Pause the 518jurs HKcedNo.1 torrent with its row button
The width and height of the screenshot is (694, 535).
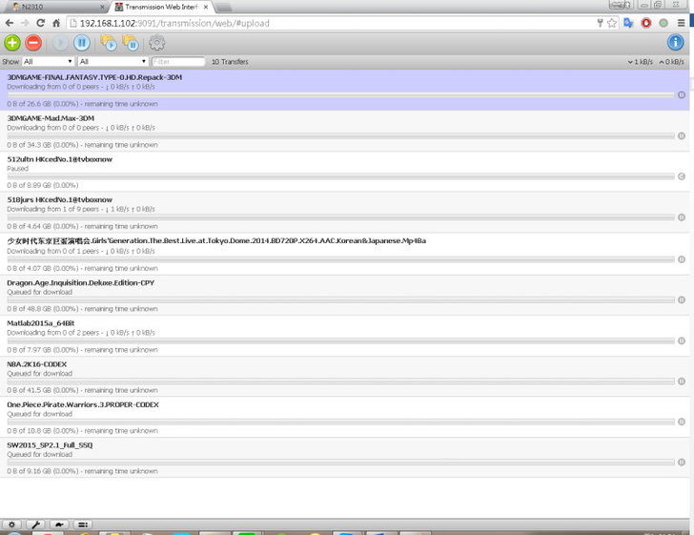682,217
